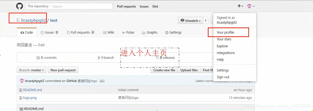
Task: Switch to the repository Pull requests tab
Action: (81, 33)
